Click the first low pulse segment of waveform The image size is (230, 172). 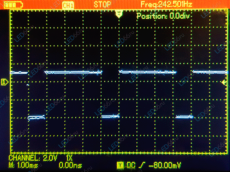click(36, 118)
